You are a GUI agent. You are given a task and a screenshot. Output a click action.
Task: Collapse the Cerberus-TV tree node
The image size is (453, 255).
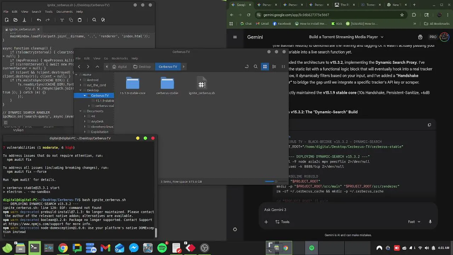click(85, 95)
